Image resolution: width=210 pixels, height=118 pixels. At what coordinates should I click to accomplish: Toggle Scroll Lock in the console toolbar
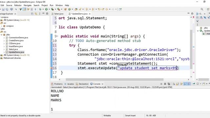[x=178, y=84]
